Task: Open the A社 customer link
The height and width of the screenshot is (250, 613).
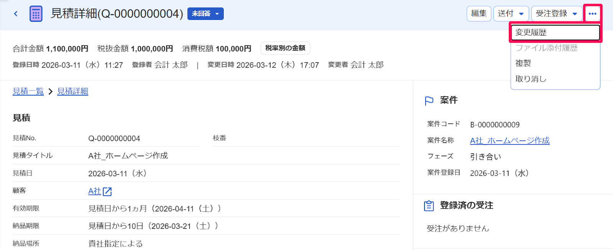Action: (95, 191)
